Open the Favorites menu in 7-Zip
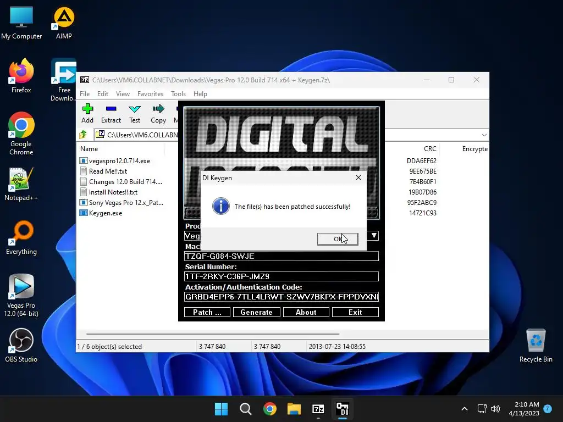 [x=150, y=93]
